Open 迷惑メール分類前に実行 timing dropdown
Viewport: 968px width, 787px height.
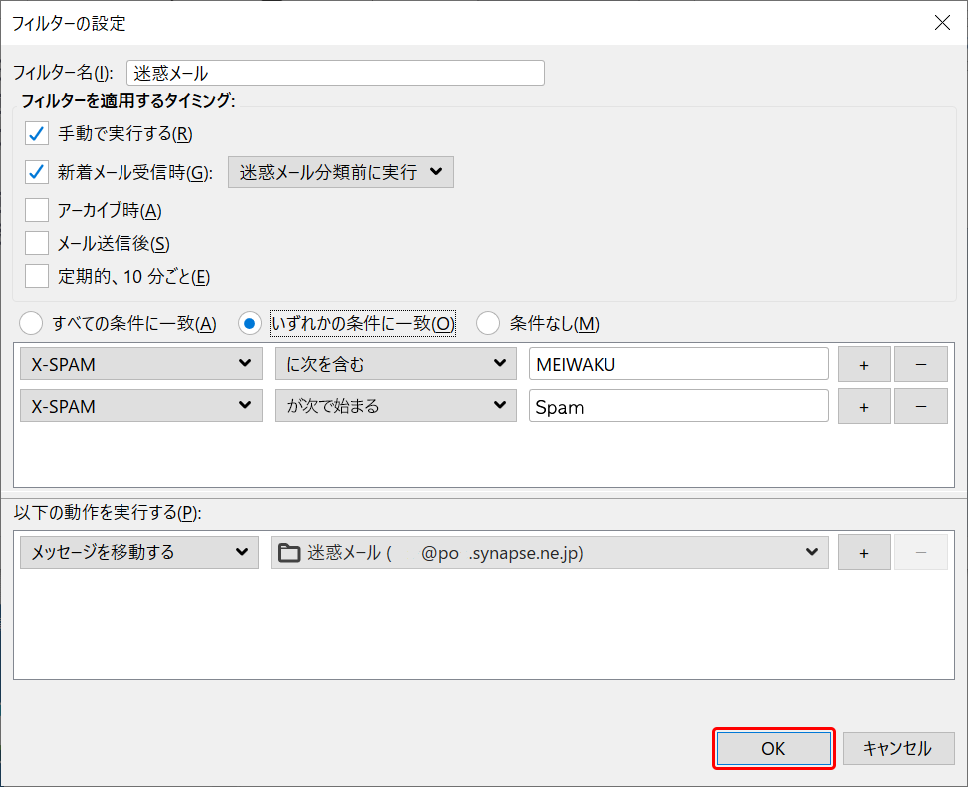[341, 172]
